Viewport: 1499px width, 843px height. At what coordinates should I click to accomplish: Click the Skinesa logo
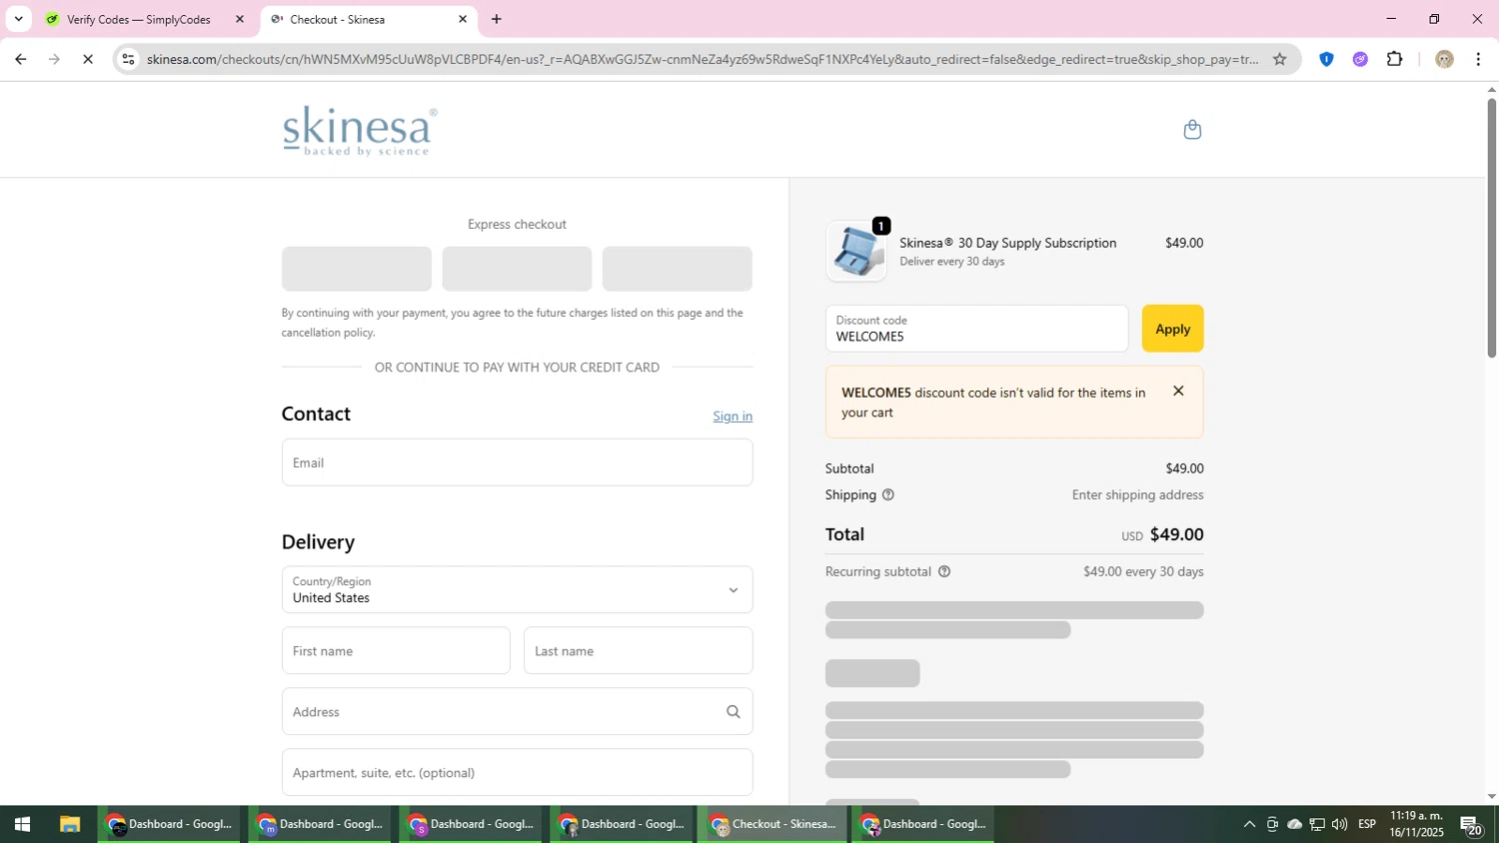click(360, 131)
